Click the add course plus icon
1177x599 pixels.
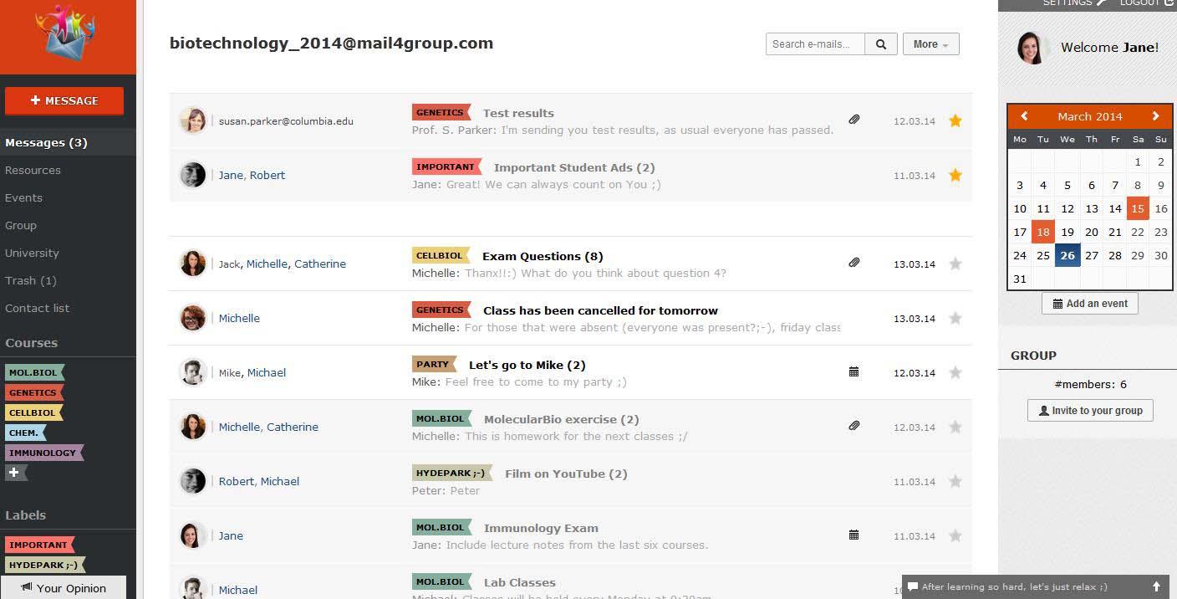pos(15,473)
